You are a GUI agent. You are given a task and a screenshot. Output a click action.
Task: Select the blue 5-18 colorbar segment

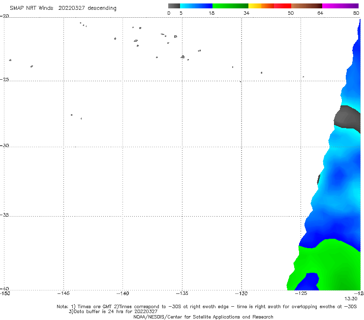click(196, 6)
